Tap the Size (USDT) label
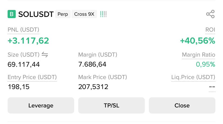223x124 pixels. (23, 55)
